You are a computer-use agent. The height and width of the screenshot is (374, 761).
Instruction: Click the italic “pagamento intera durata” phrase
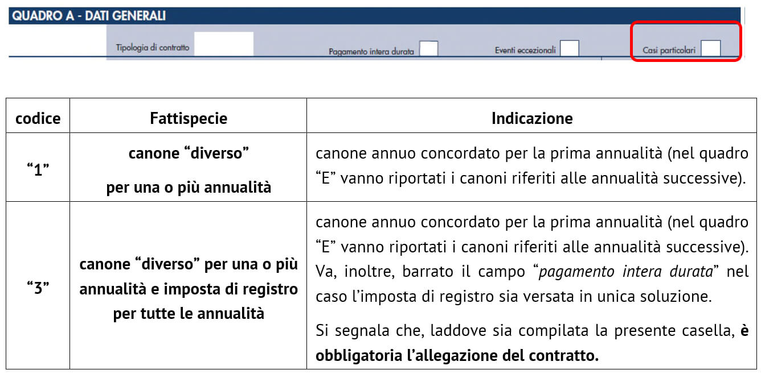(626, 272)
